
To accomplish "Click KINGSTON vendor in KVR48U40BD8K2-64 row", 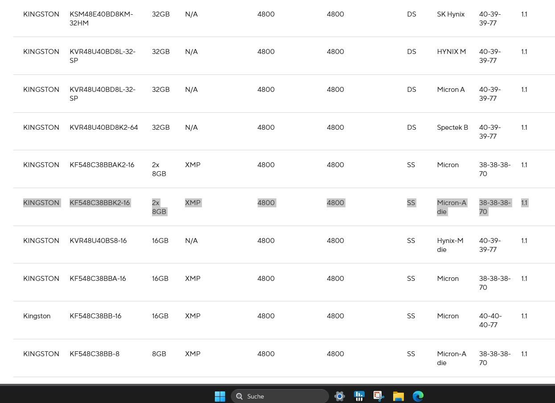I will point(41,127).
